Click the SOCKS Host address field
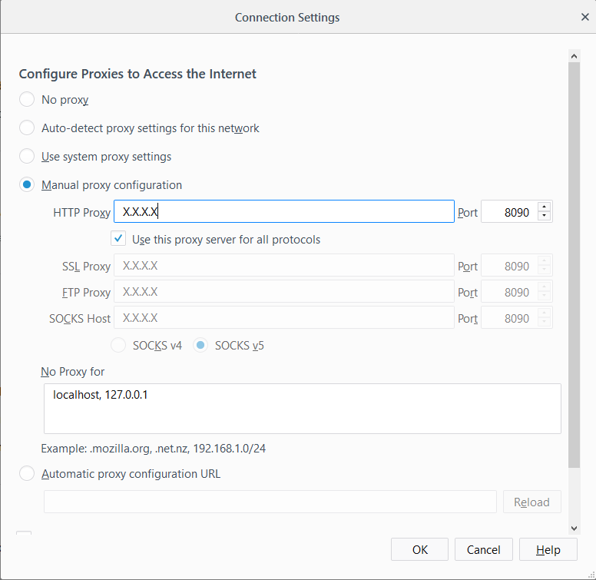The image size is (596, 580). (x=284, y=318)
